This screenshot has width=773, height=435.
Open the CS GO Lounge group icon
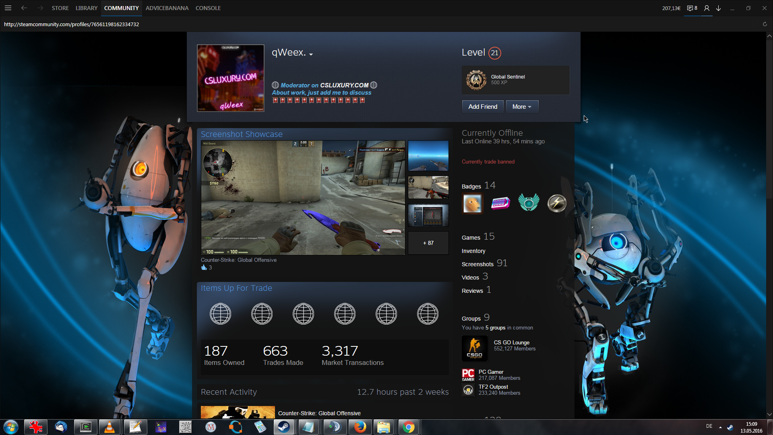pyautogui.click(x=474, y=348)
